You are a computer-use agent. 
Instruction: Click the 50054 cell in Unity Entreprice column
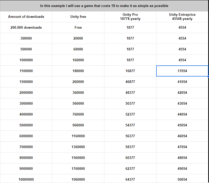[182, 179]
